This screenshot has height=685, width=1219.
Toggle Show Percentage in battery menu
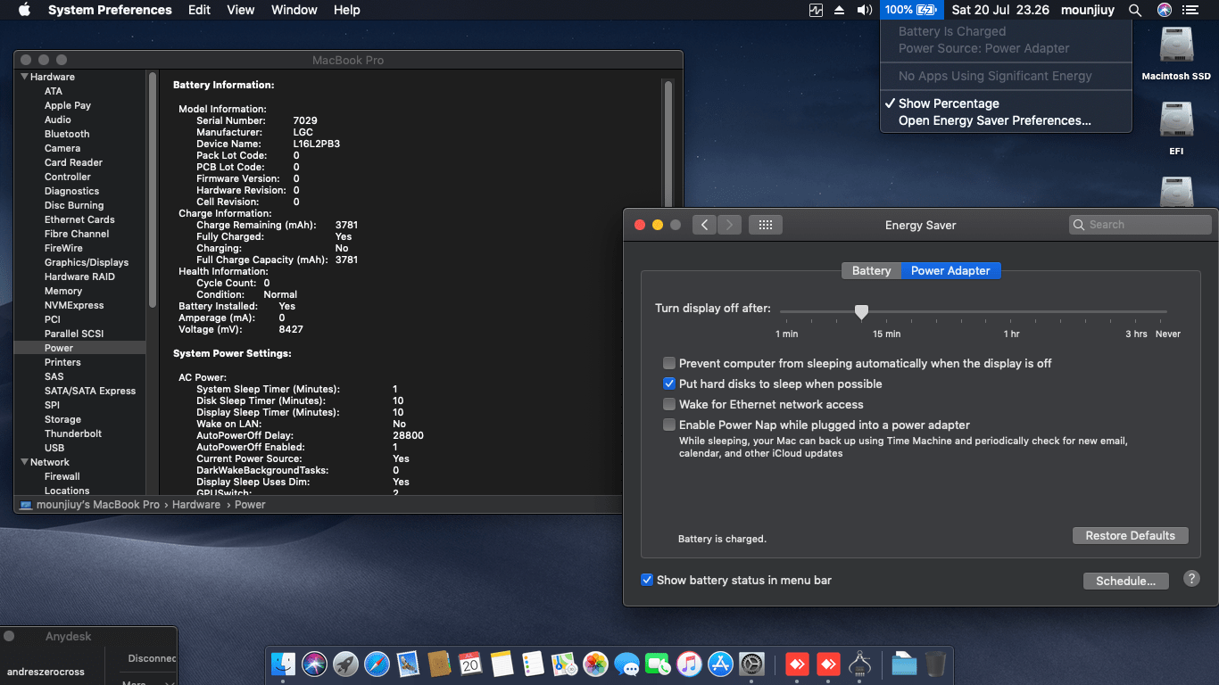pos(1006,103)
